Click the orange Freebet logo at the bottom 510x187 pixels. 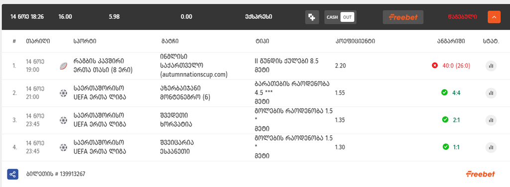coord(481,174)
